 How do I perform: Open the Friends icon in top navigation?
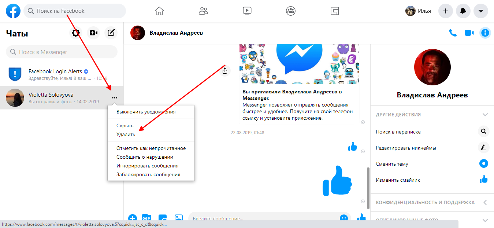click(x=203, y=11)
